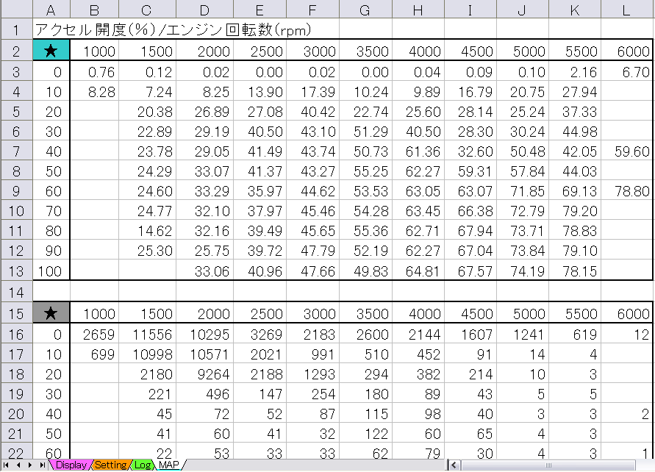This screenshot has height=472, width=655.
Task: Select the MAP sheet tab
Action: click(169, 465)
